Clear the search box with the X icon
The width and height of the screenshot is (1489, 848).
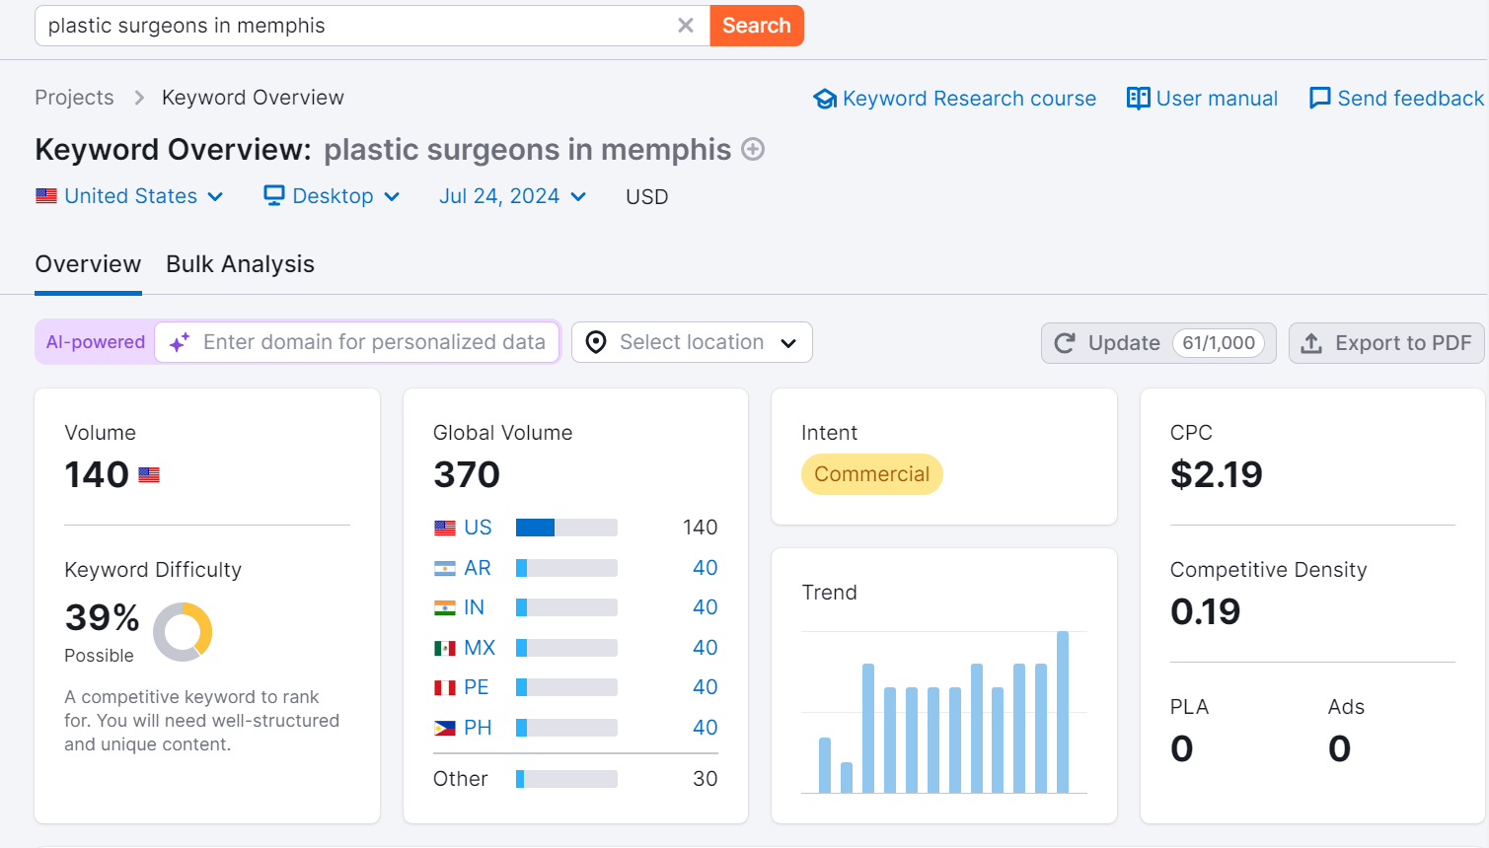tap(686, 26)
